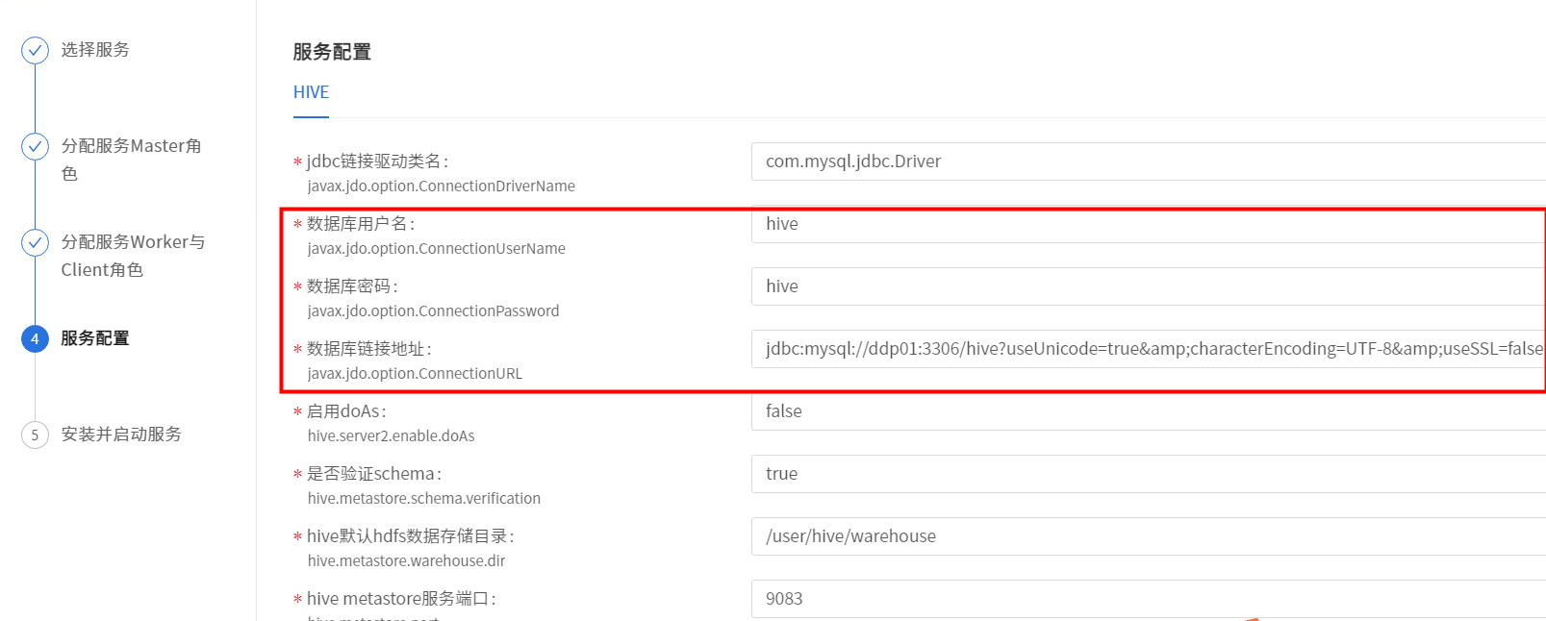Edit the 数据库链接地址 JDBC URL field
The width and height of the screenshot is (1546, 621).
(x=1145, y=349)
